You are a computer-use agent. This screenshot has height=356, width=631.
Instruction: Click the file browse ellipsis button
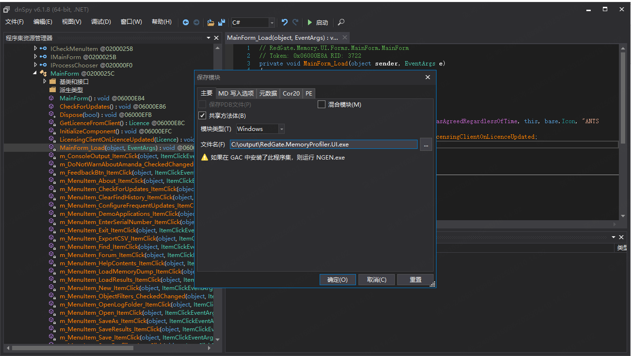426,145
